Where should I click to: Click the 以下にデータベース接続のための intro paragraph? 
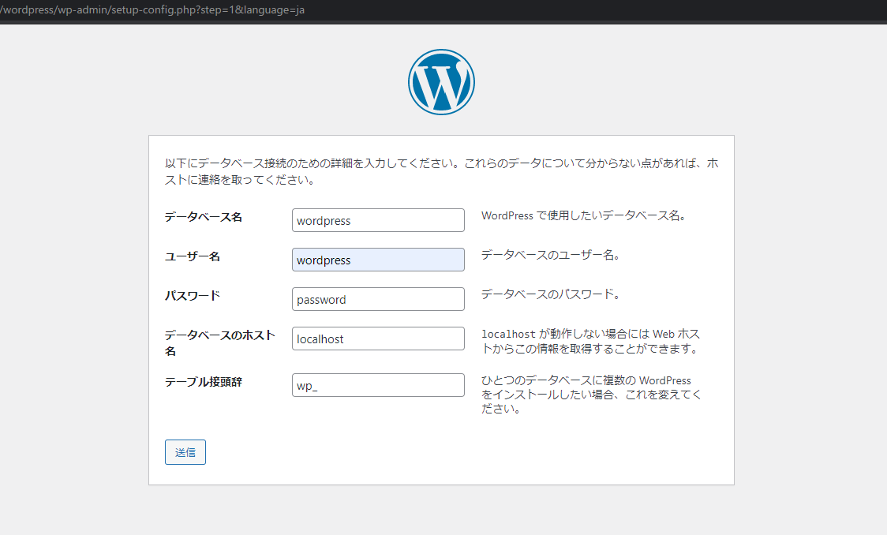click(441, 171)
